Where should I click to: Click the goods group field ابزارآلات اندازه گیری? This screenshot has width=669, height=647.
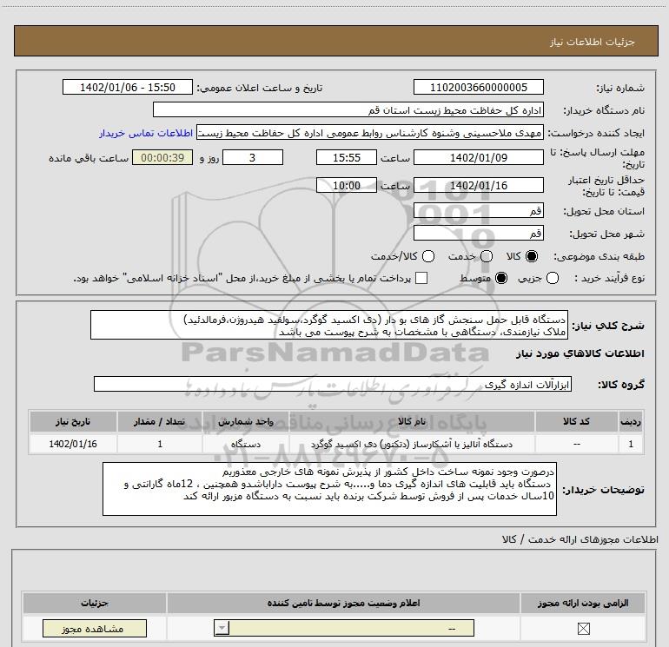tap(333, 384)
